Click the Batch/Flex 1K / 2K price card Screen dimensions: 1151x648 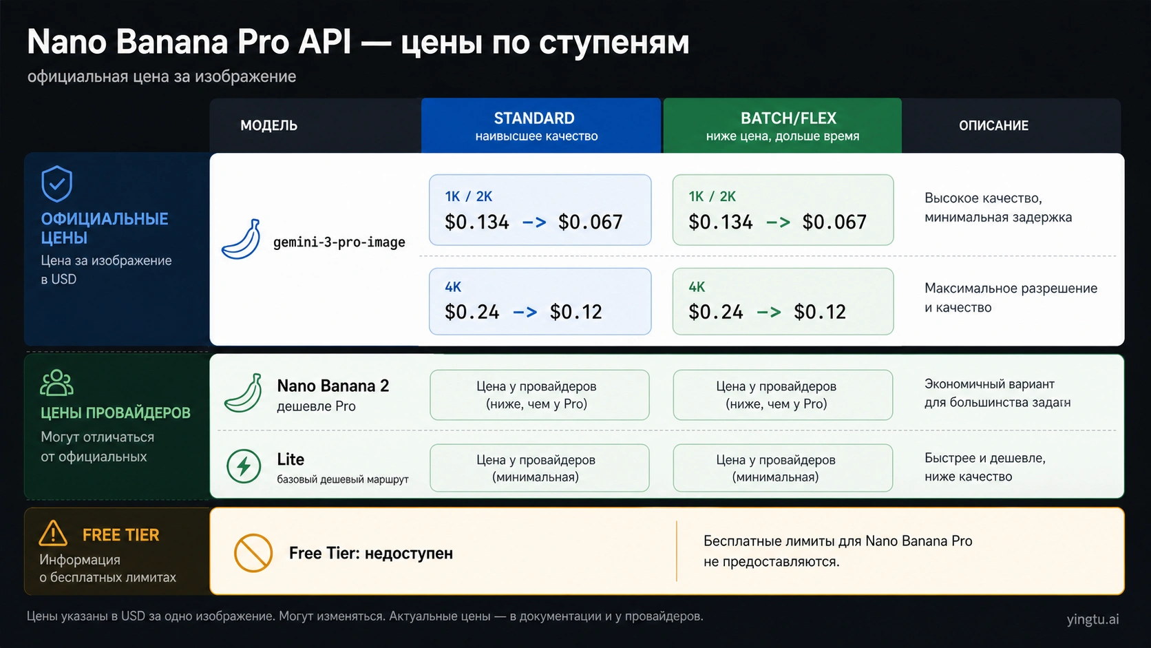pos(783,210)
